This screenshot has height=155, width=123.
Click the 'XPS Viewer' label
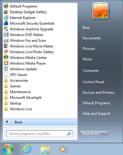pyautogui.click(x=19, y=75)
